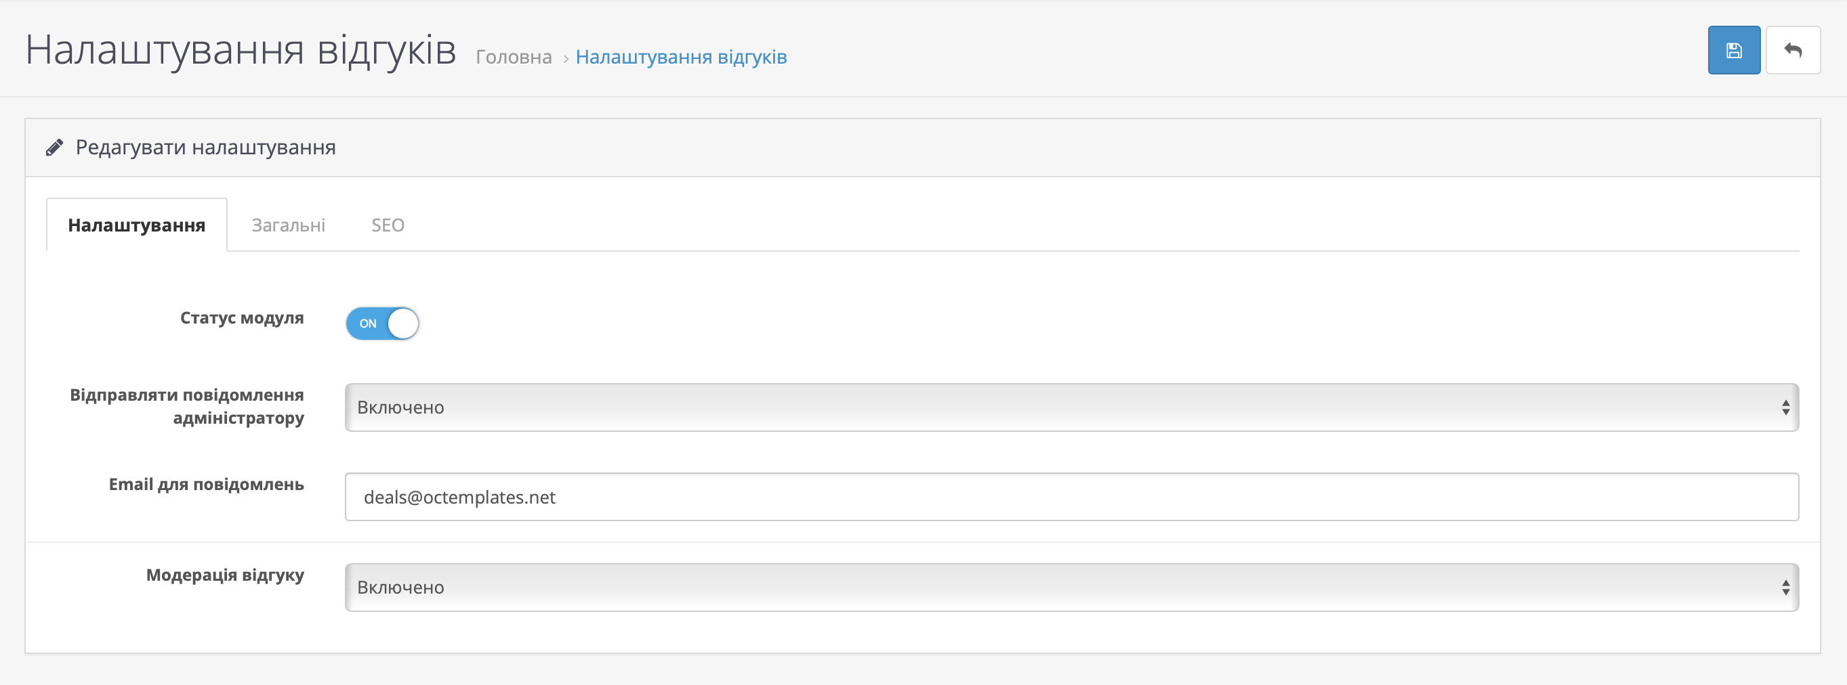Click the large Налаштування відгуків page heading
1847x685 pixels.
click(x=241, y=49)
